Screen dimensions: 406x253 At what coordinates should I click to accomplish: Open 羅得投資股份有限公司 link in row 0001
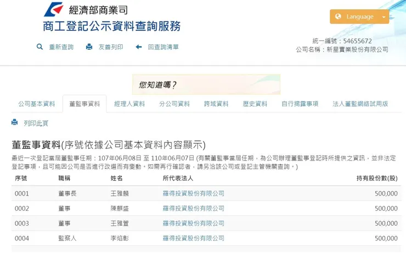click(x=194, y=193)
